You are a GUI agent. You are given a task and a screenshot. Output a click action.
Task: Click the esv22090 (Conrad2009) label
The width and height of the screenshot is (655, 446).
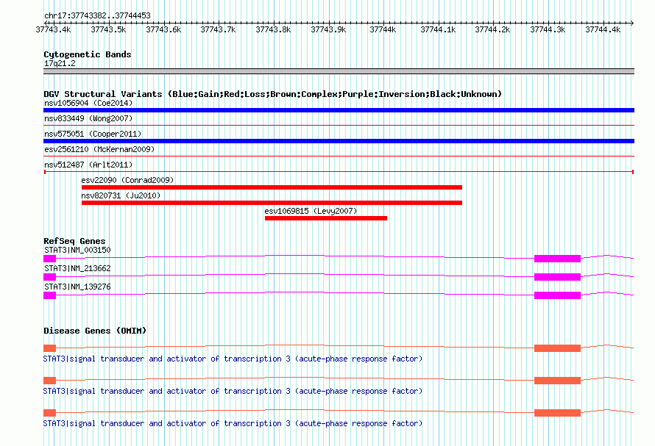click(x=127, y=180)
